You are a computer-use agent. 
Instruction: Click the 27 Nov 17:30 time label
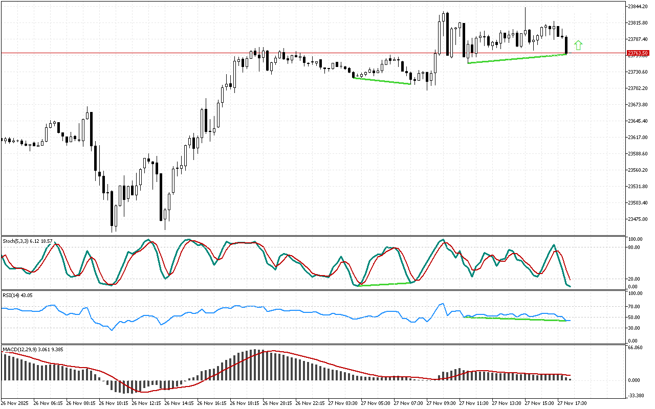click(x=572, y=403)
